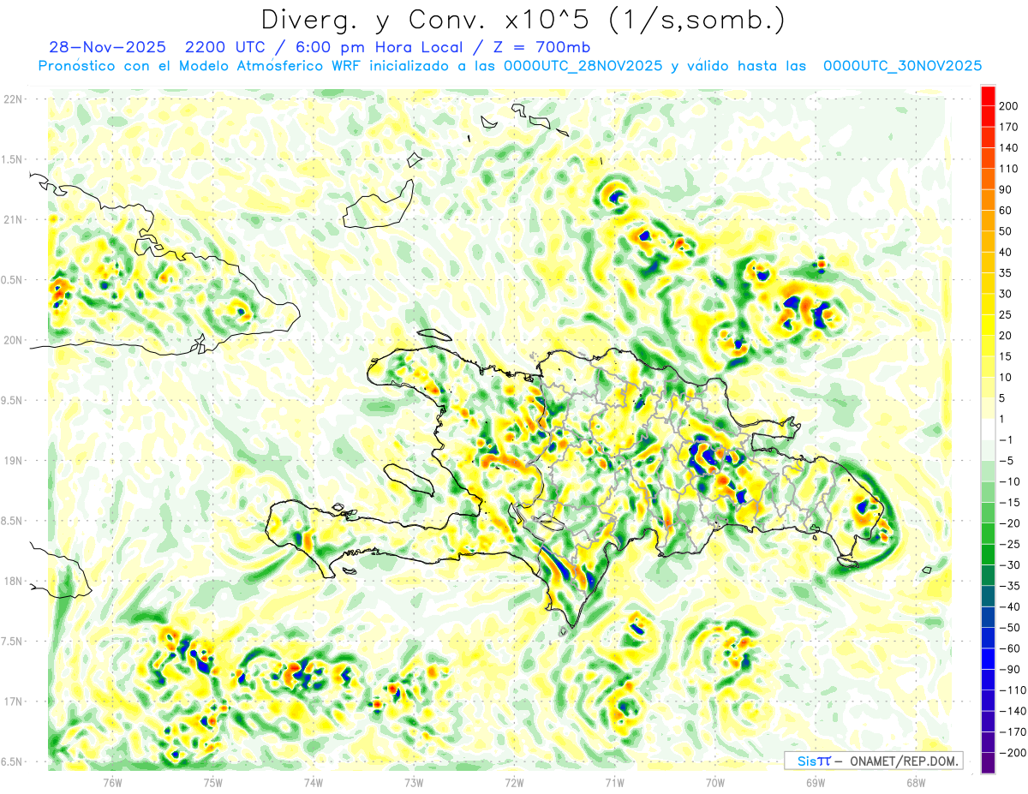The height and width of the screenshot is (794, 1028).
Task: Click the "22N" latitude label
Action: pyautogui.click(x=13, y=99)
